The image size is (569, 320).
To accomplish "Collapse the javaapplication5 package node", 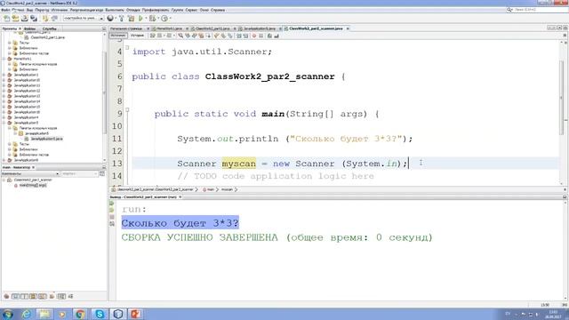I will (x=15, y=133).
